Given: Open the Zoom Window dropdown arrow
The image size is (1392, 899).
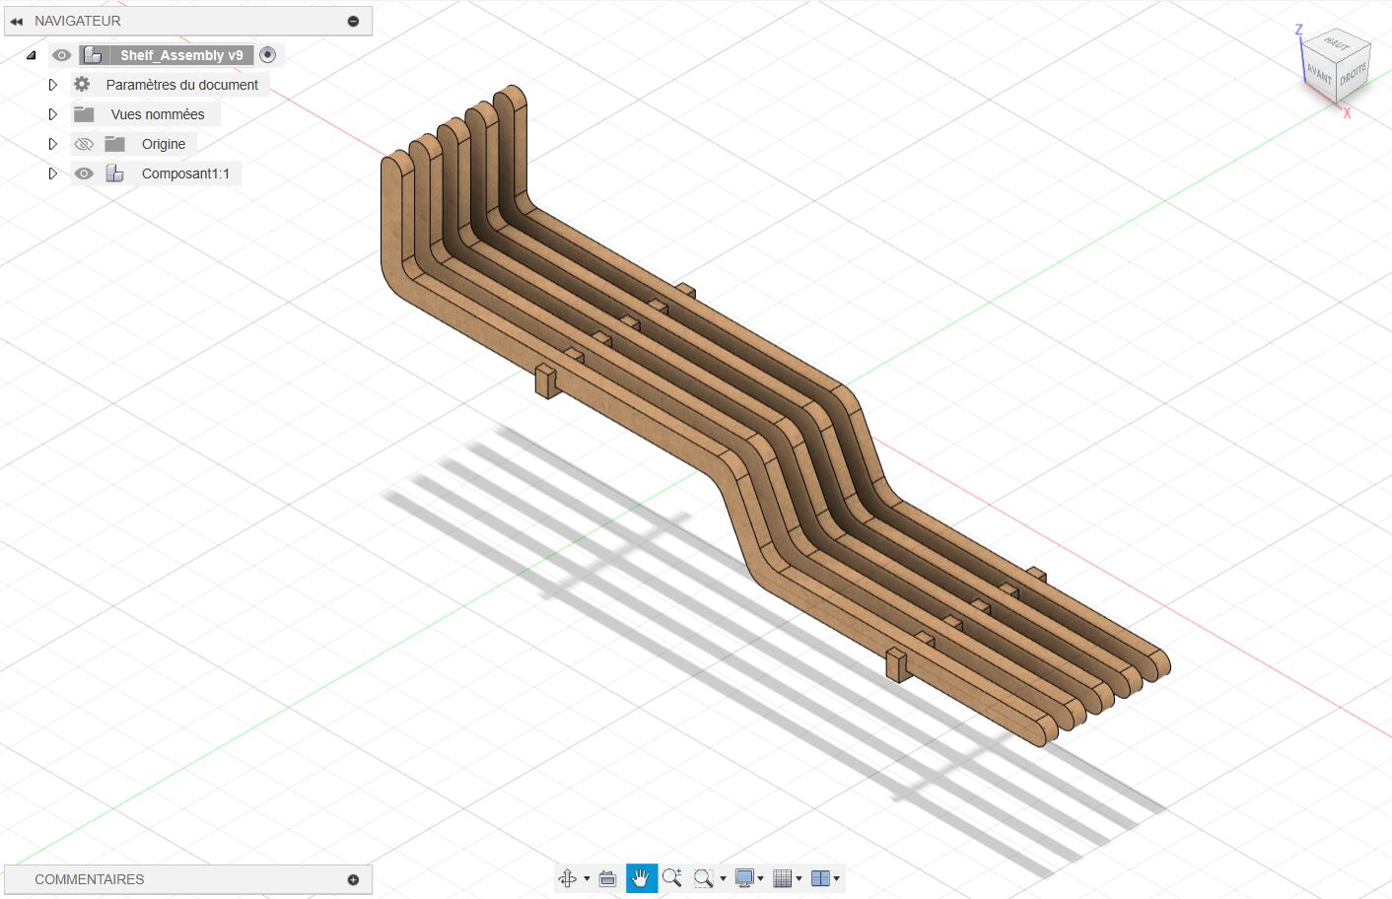Looking at the screenshot, I should click(723, 879).
